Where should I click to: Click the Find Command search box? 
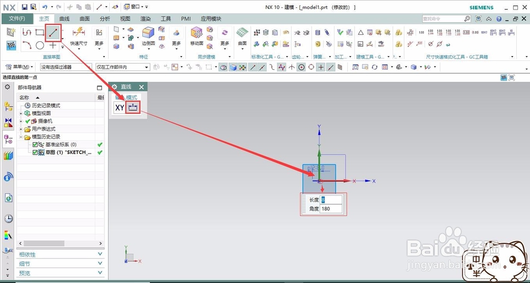coord(443,19)
